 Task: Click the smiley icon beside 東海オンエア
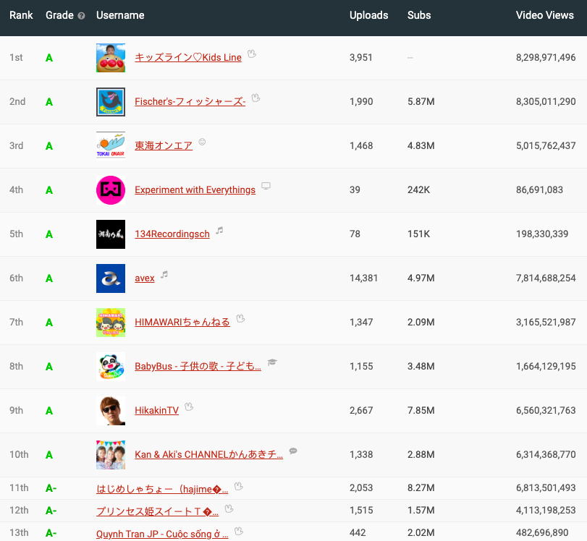click(x=202, y=142)
